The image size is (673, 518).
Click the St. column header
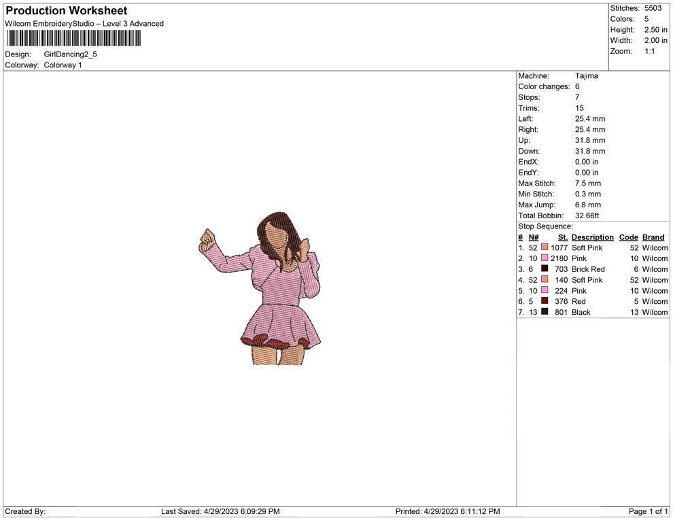pos(562,237)
